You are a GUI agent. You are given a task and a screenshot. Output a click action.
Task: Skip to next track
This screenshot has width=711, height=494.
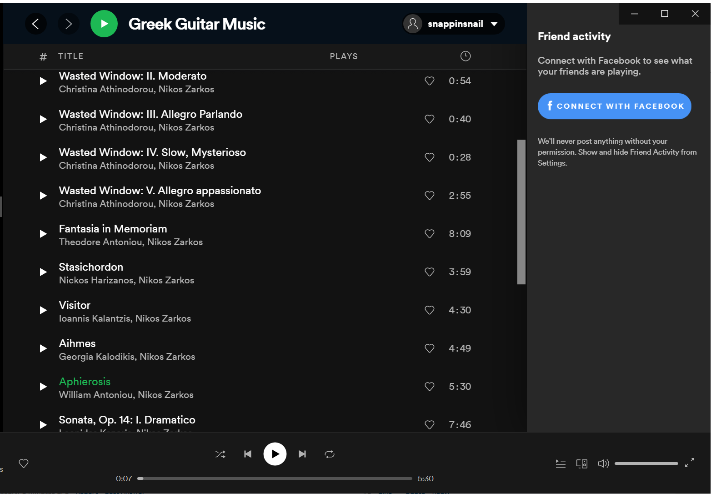302,454
